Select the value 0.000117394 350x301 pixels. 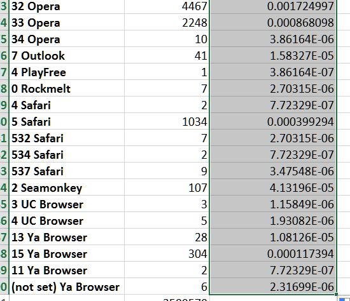point(273,253)
